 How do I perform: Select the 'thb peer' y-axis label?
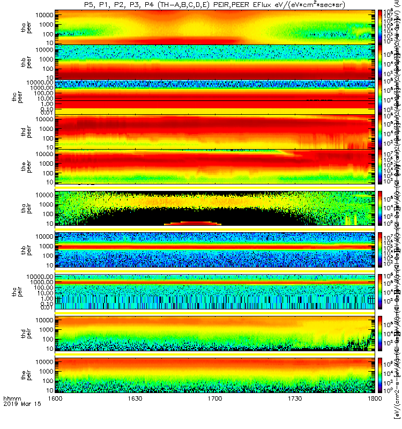pos(26,62)
